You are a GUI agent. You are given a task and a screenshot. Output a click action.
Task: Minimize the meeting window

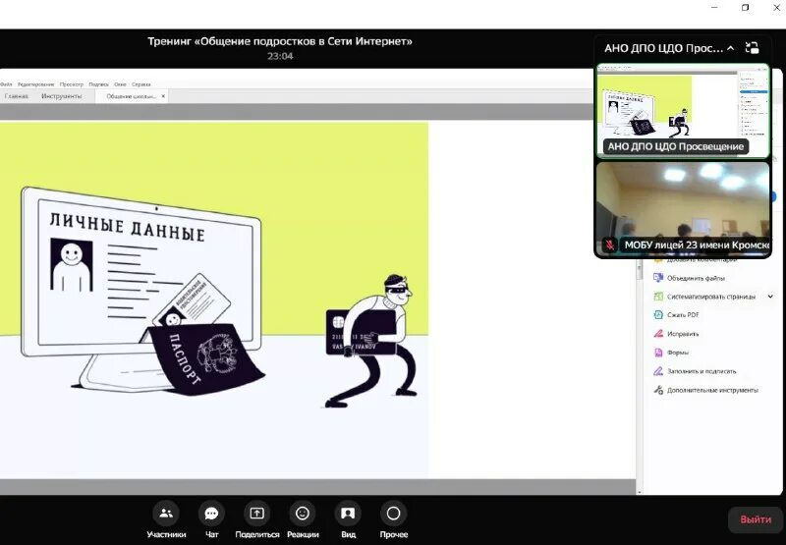[714, 8]
